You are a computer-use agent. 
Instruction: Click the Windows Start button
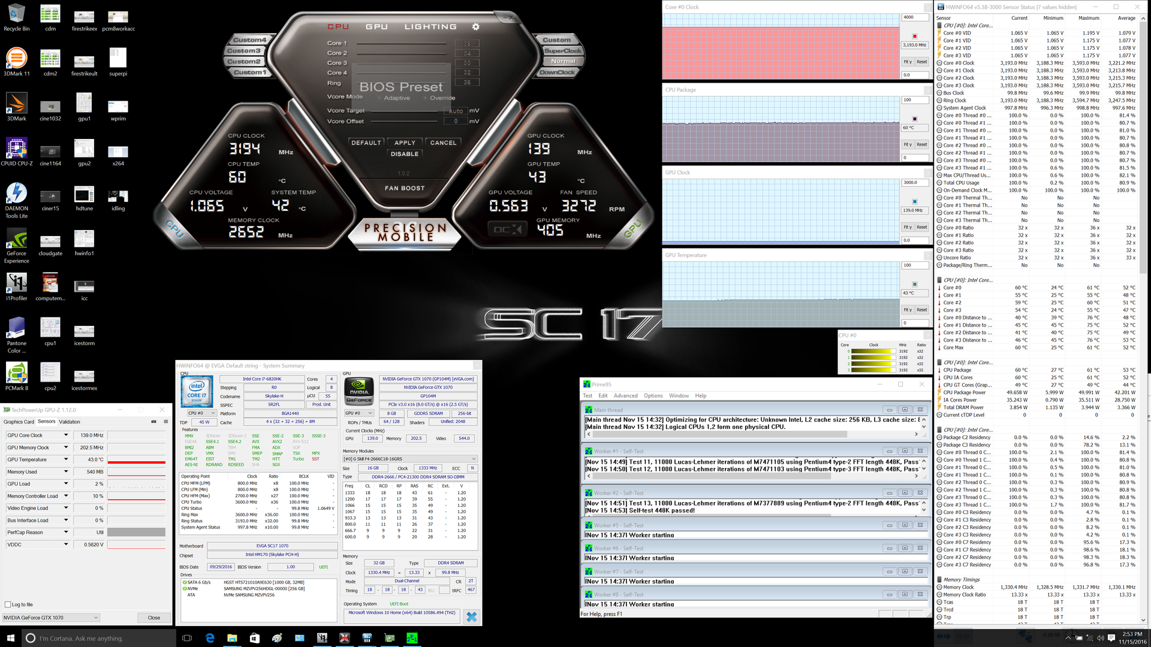click(10, 638)
